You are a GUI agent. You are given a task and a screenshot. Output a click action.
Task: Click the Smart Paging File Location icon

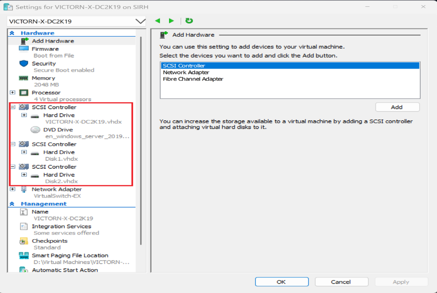point(24,255)
